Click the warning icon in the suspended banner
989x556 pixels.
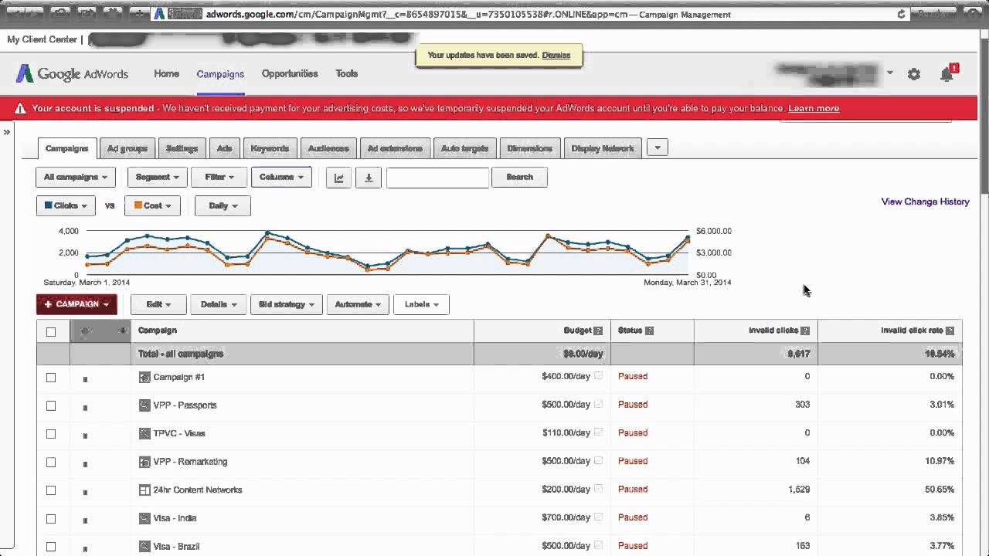pyautogui.click(x=19, y=108)
